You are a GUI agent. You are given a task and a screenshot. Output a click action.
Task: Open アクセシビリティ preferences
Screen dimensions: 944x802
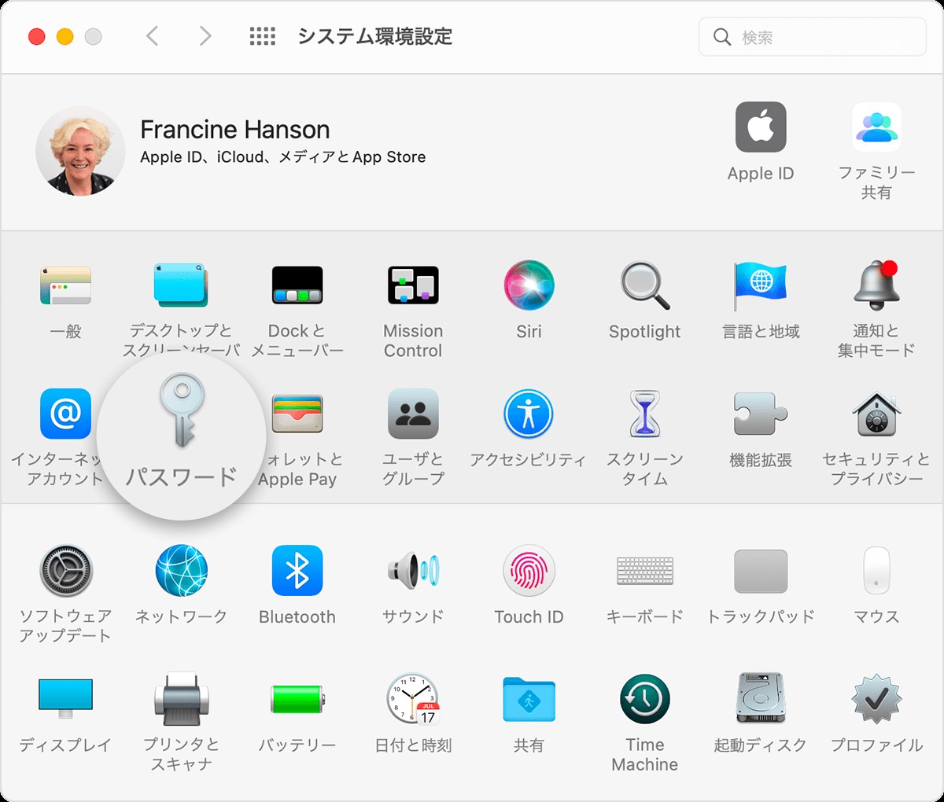pyautogui.click(x=529, y=414)
